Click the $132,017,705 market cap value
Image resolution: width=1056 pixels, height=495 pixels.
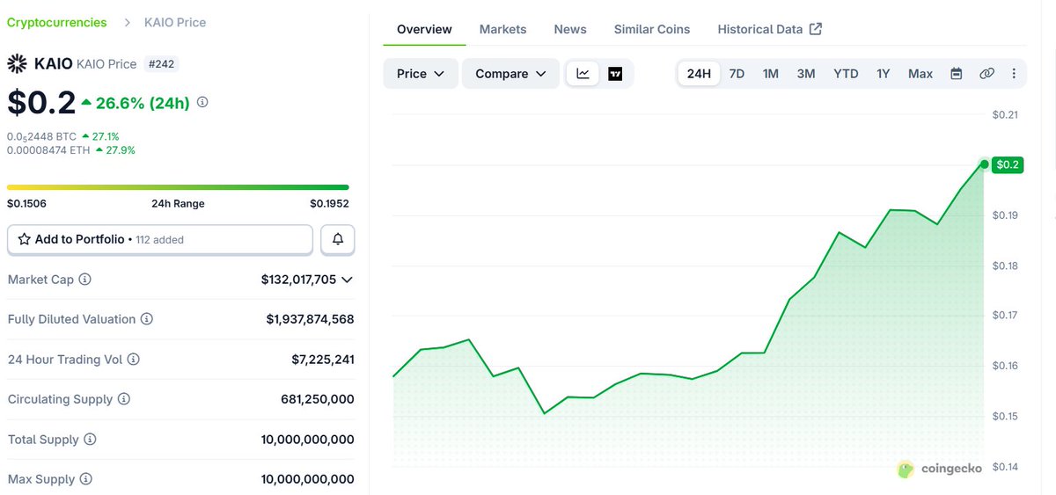[x=299, y=280]
